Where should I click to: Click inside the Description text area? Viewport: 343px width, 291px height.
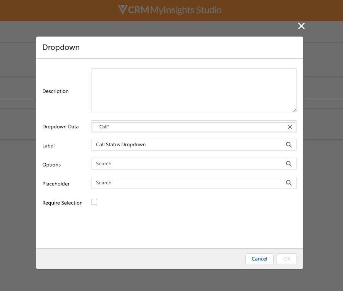194,90
